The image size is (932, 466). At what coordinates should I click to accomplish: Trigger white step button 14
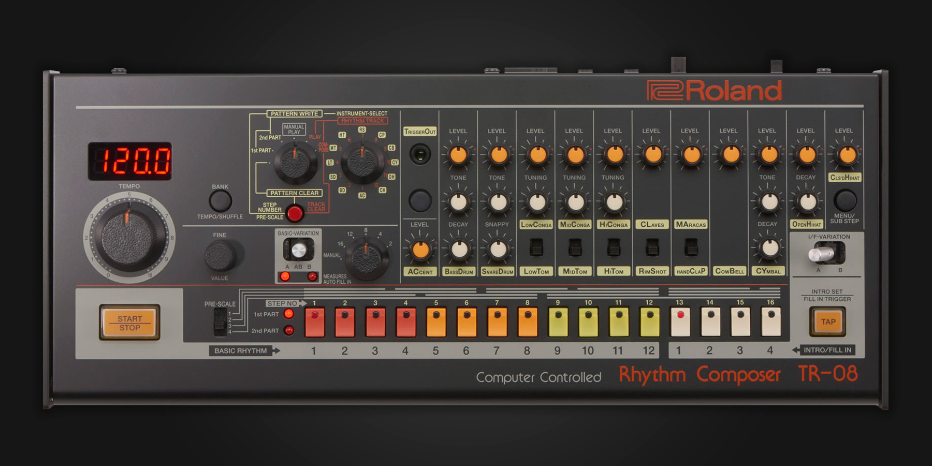pyautogui.click(x=710, y=322)
